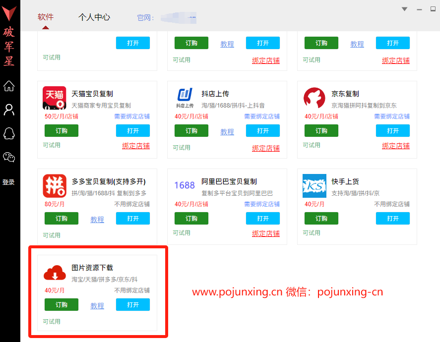The height and width of the screenshot is (342, 440).
Task: Select the 快手 KS app icon
Action: point(314,185)
